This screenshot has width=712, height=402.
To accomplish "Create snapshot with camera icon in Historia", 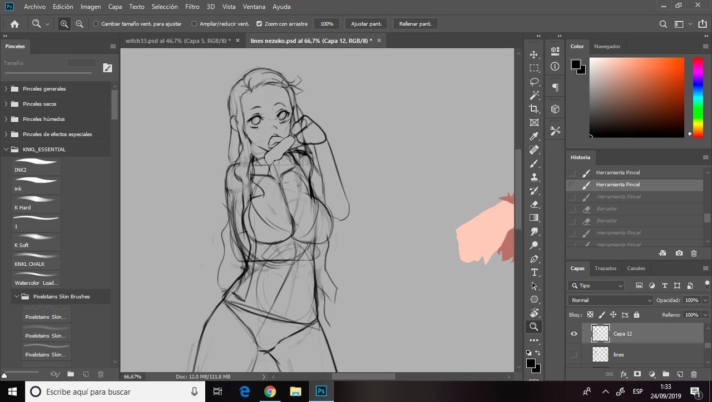I will [679, 253].
